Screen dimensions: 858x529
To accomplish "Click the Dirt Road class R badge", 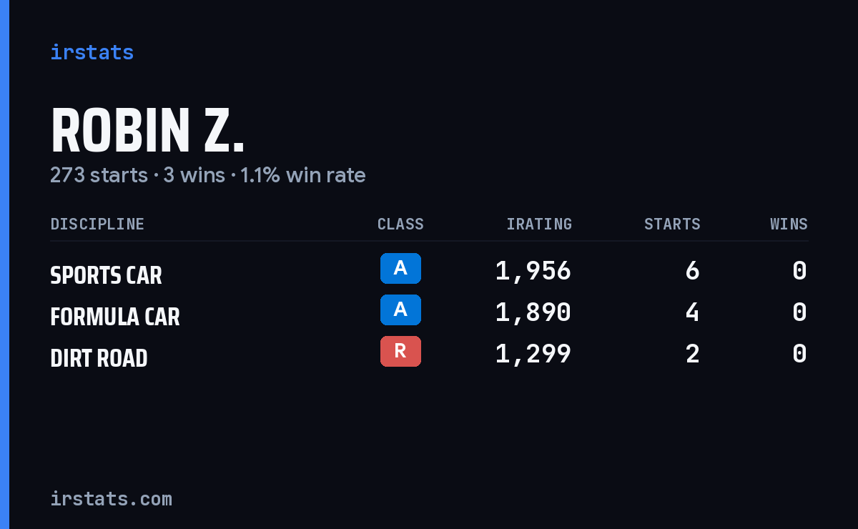I will [x=400, y=351].
